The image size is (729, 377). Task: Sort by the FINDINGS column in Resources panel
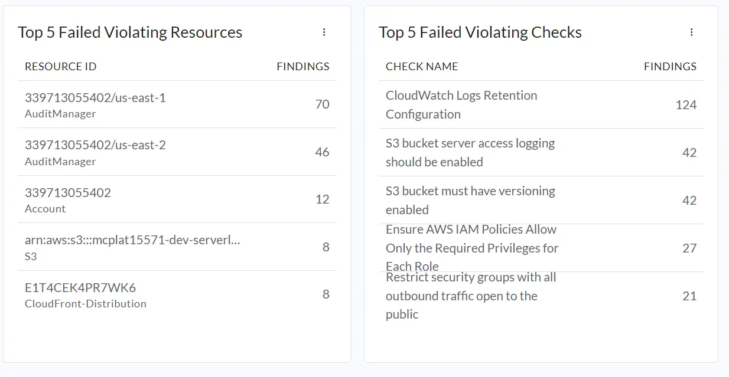pos(302,66)
